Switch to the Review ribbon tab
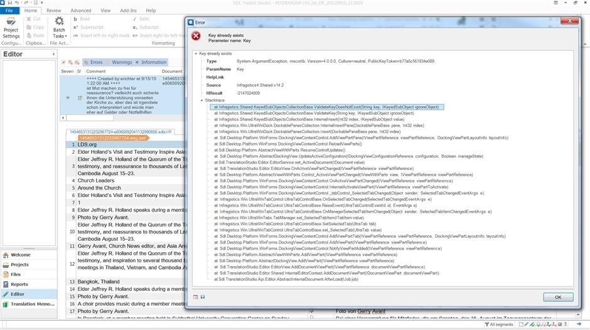This screenshot has width=590, height=330. pos(53,11)
